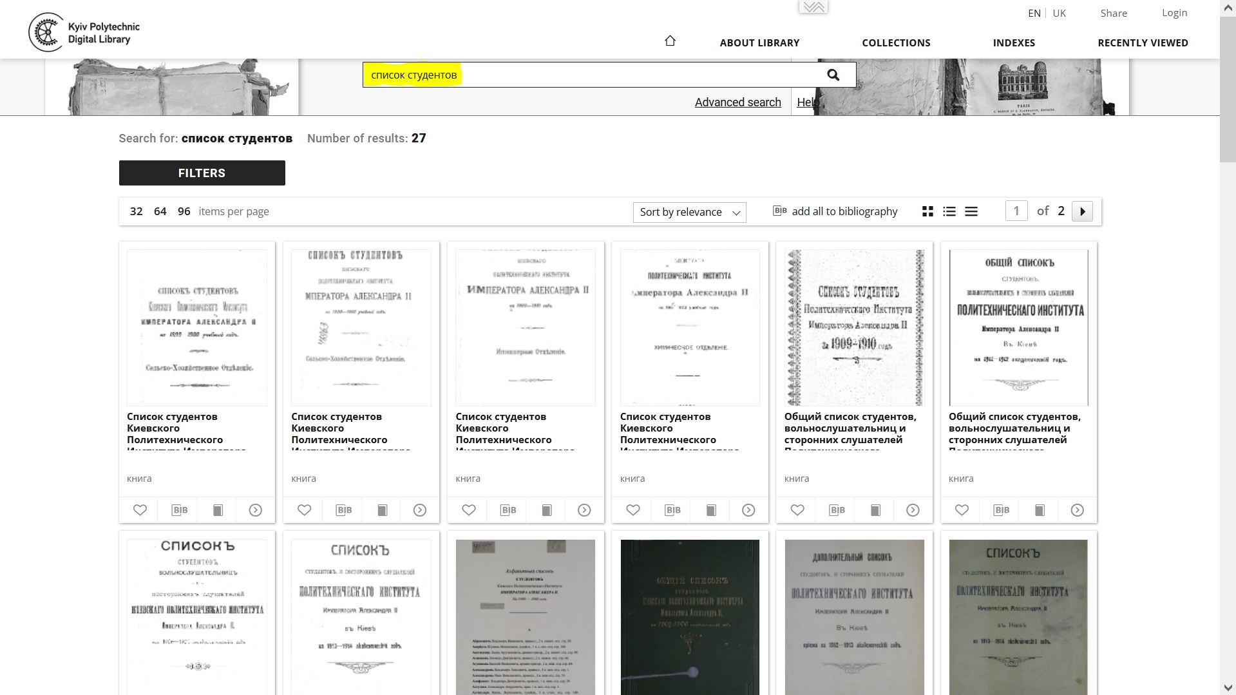This screenshot has height=695, width=1236.
Task: Click the search magnifier button
Action: point(833,75)
